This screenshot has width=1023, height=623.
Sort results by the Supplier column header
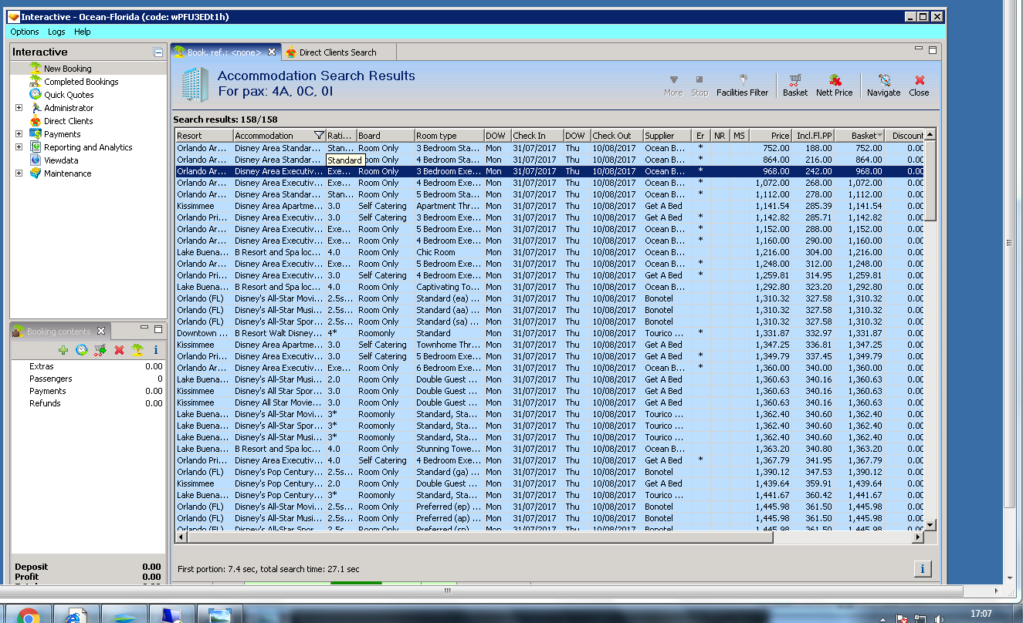tap(667, 136)
